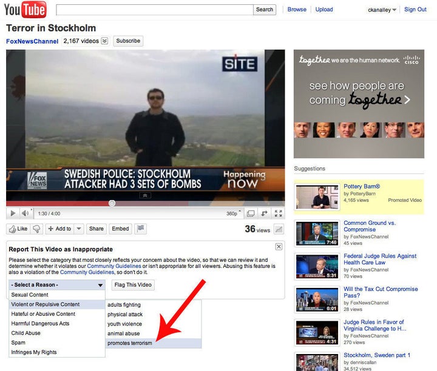
Task: Click the Embed button
Action: point(120,229)
